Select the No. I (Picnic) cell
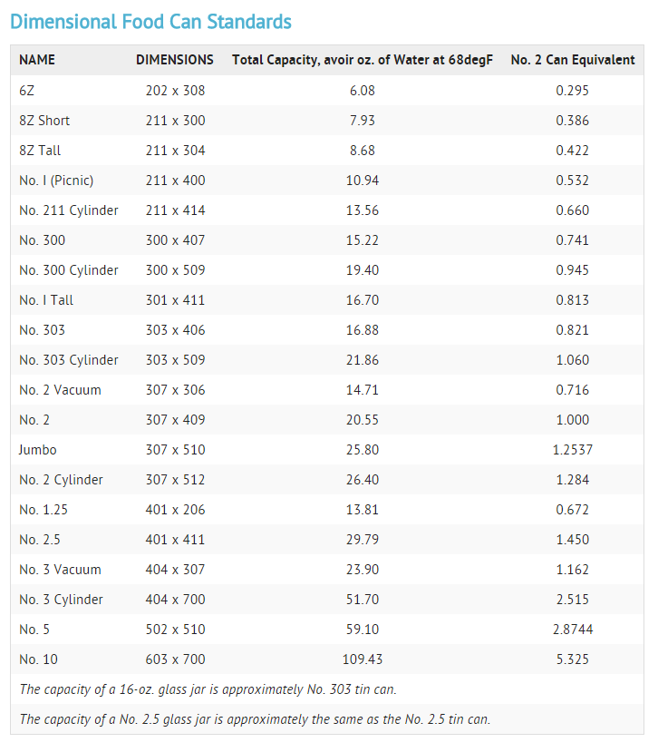Image resolution: width=658 pixels, height=752 pixels. click(56, 181)
